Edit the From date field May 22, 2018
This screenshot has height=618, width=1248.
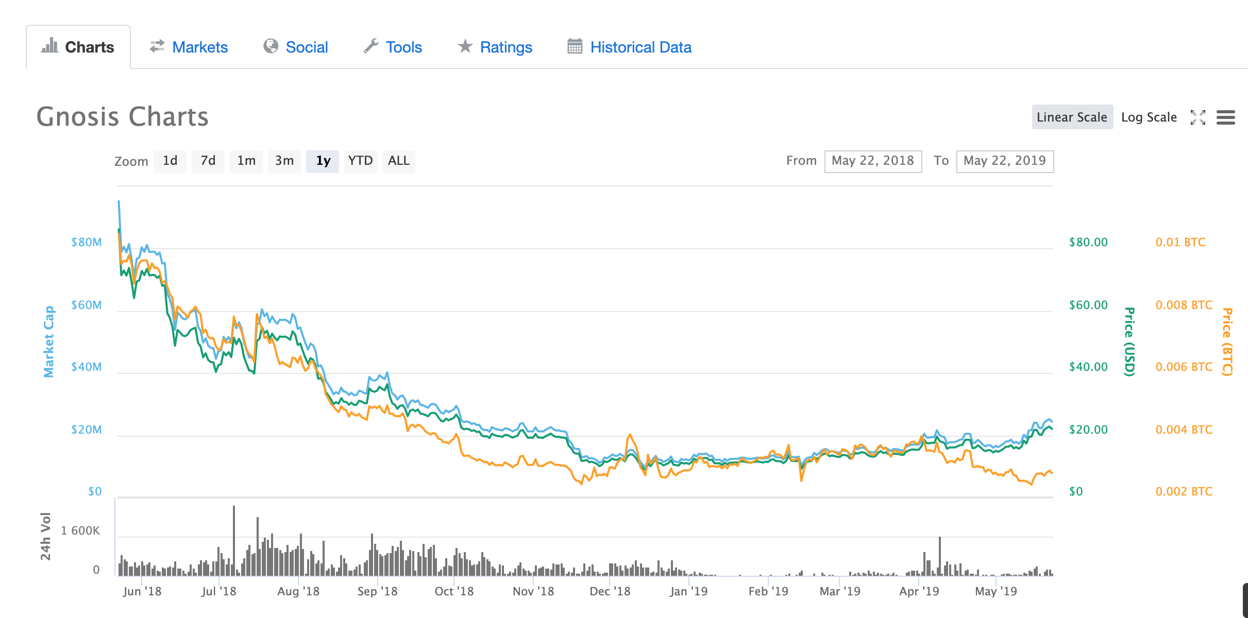coord(873,161)
